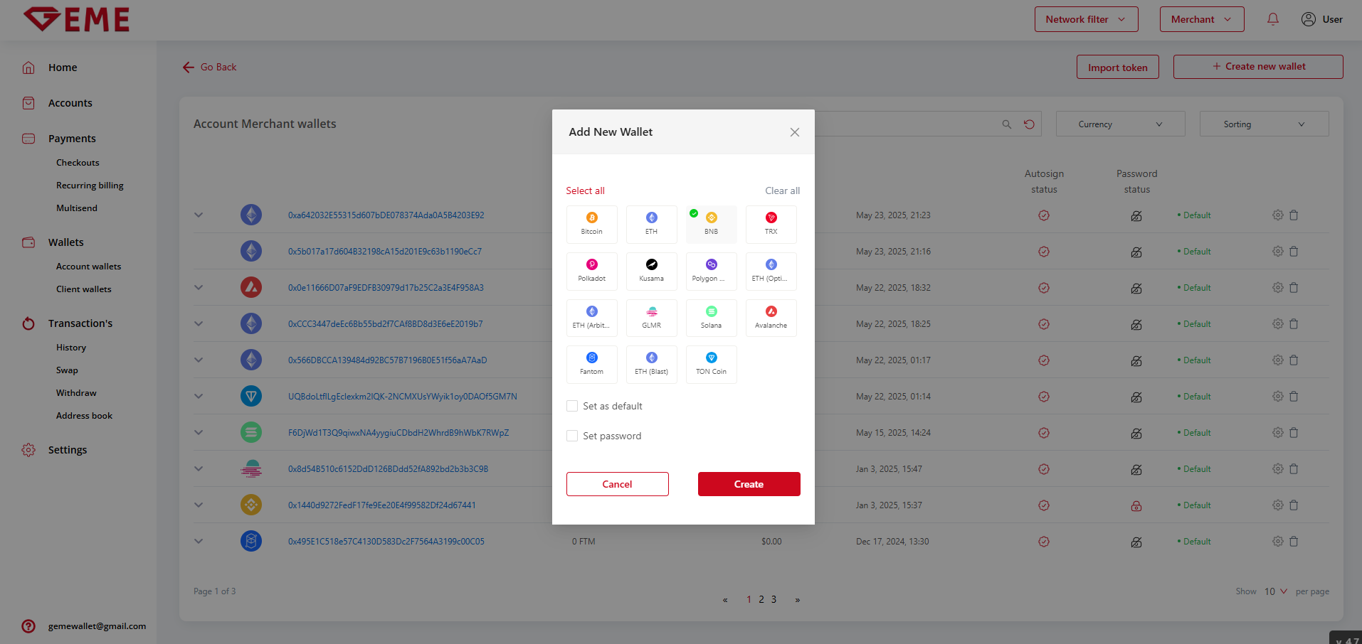Tick the Set password checkbox
Image resolution: width=1362 pixels, height=644 pixels.
572,436
